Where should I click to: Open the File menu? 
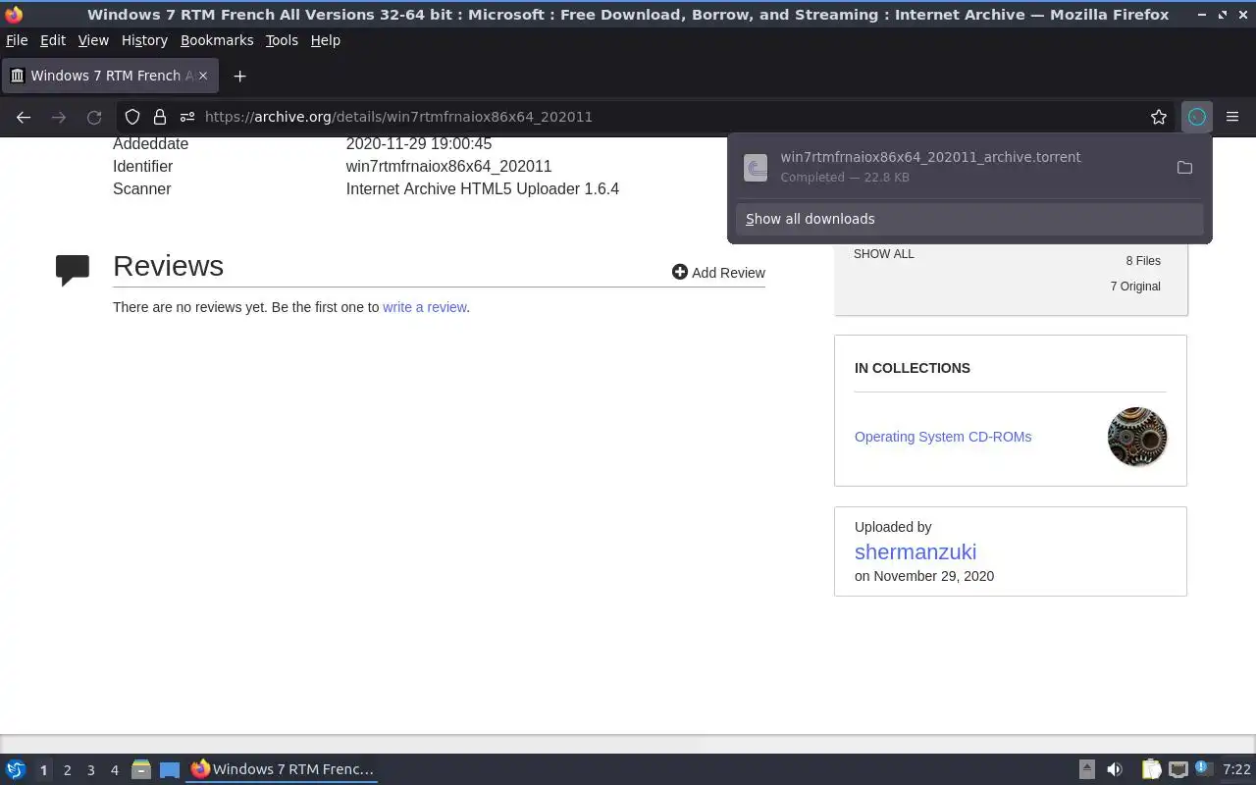pos(17,40)
